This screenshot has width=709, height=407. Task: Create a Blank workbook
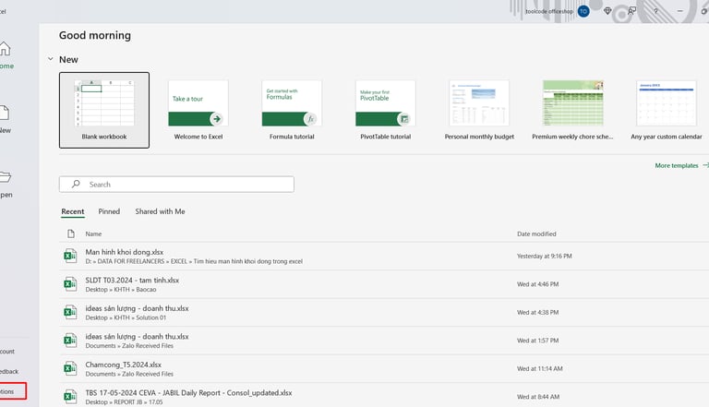point(104,110)
